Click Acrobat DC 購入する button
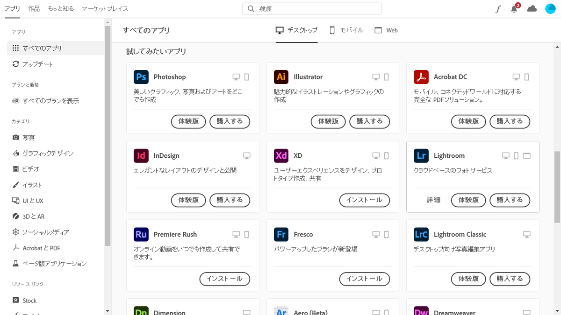The image size is (561, 315). tap(510, 121)
